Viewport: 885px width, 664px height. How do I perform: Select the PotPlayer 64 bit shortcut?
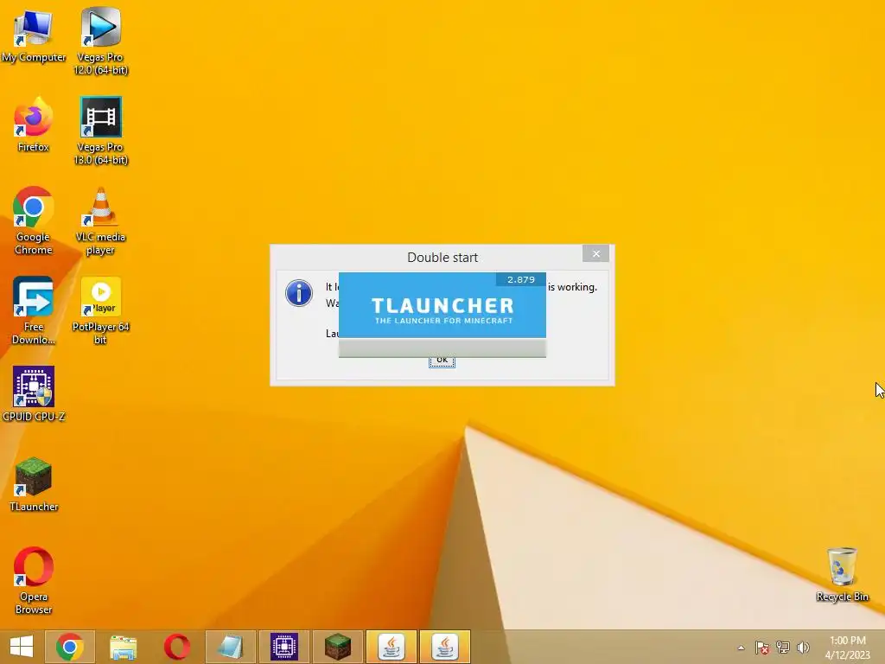point(100,310)
